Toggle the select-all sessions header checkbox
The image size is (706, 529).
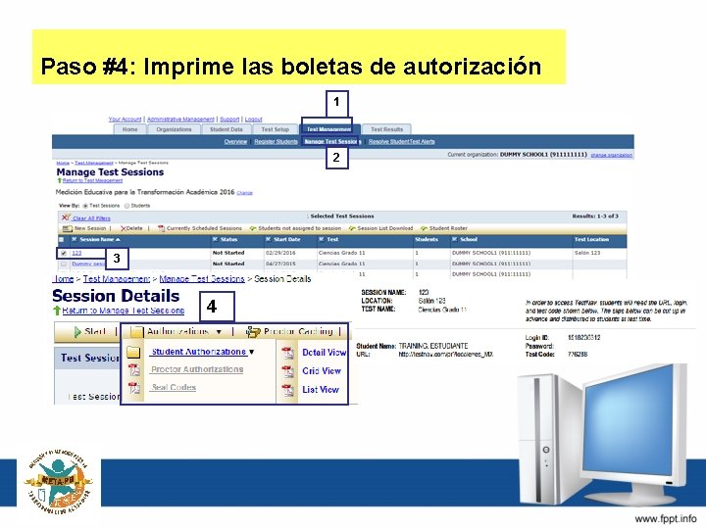pyautogui.click(x=62, y=240)
